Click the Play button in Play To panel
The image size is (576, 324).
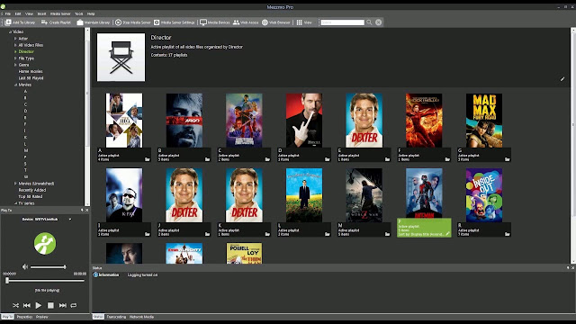[39, 305]
